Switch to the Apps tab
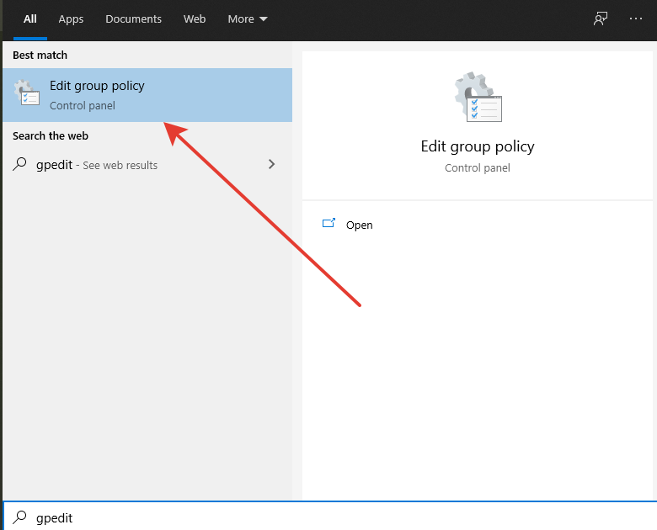657x530 pixels. click(x=71, y=19)
